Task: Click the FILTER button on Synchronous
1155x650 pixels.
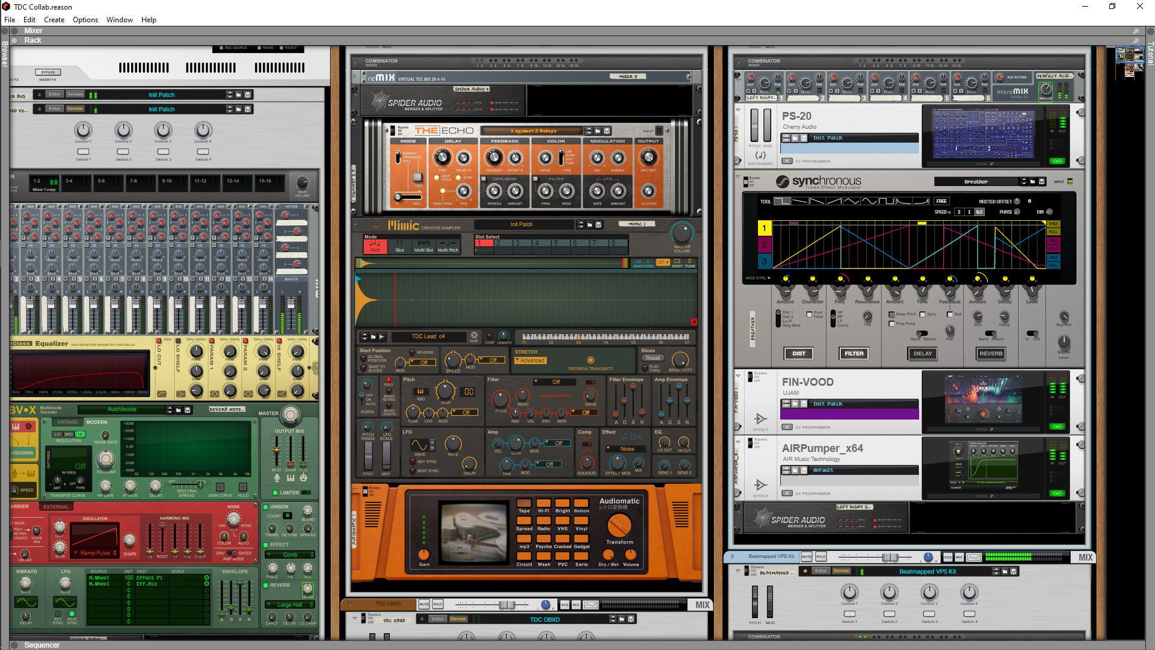Action: tap(854, 353)
